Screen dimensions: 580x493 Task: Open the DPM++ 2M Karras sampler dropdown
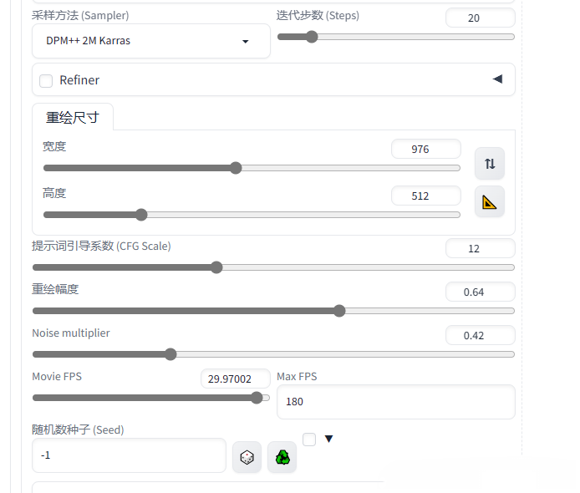click(x=151, y=41)
